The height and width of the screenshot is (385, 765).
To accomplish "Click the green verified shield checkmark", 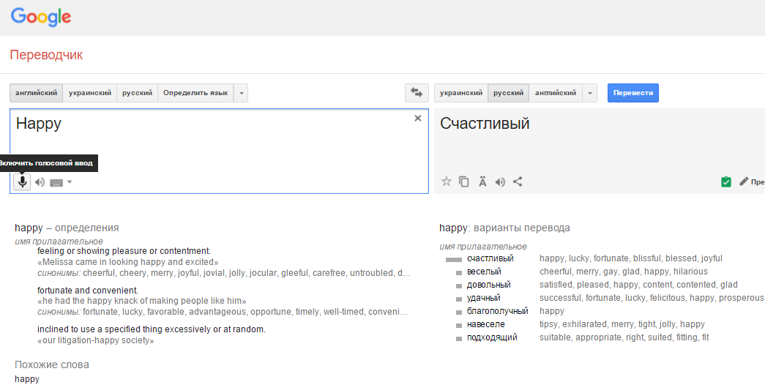I will 725,182.
